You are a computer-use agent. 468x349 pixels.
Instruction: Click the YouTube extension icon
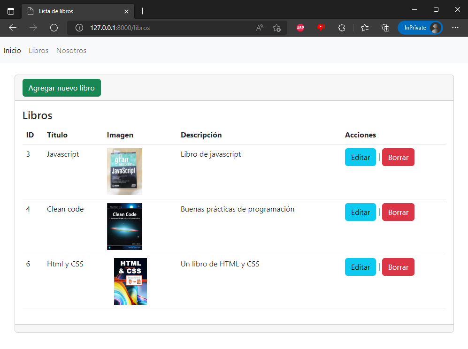(x=321, y=28)
